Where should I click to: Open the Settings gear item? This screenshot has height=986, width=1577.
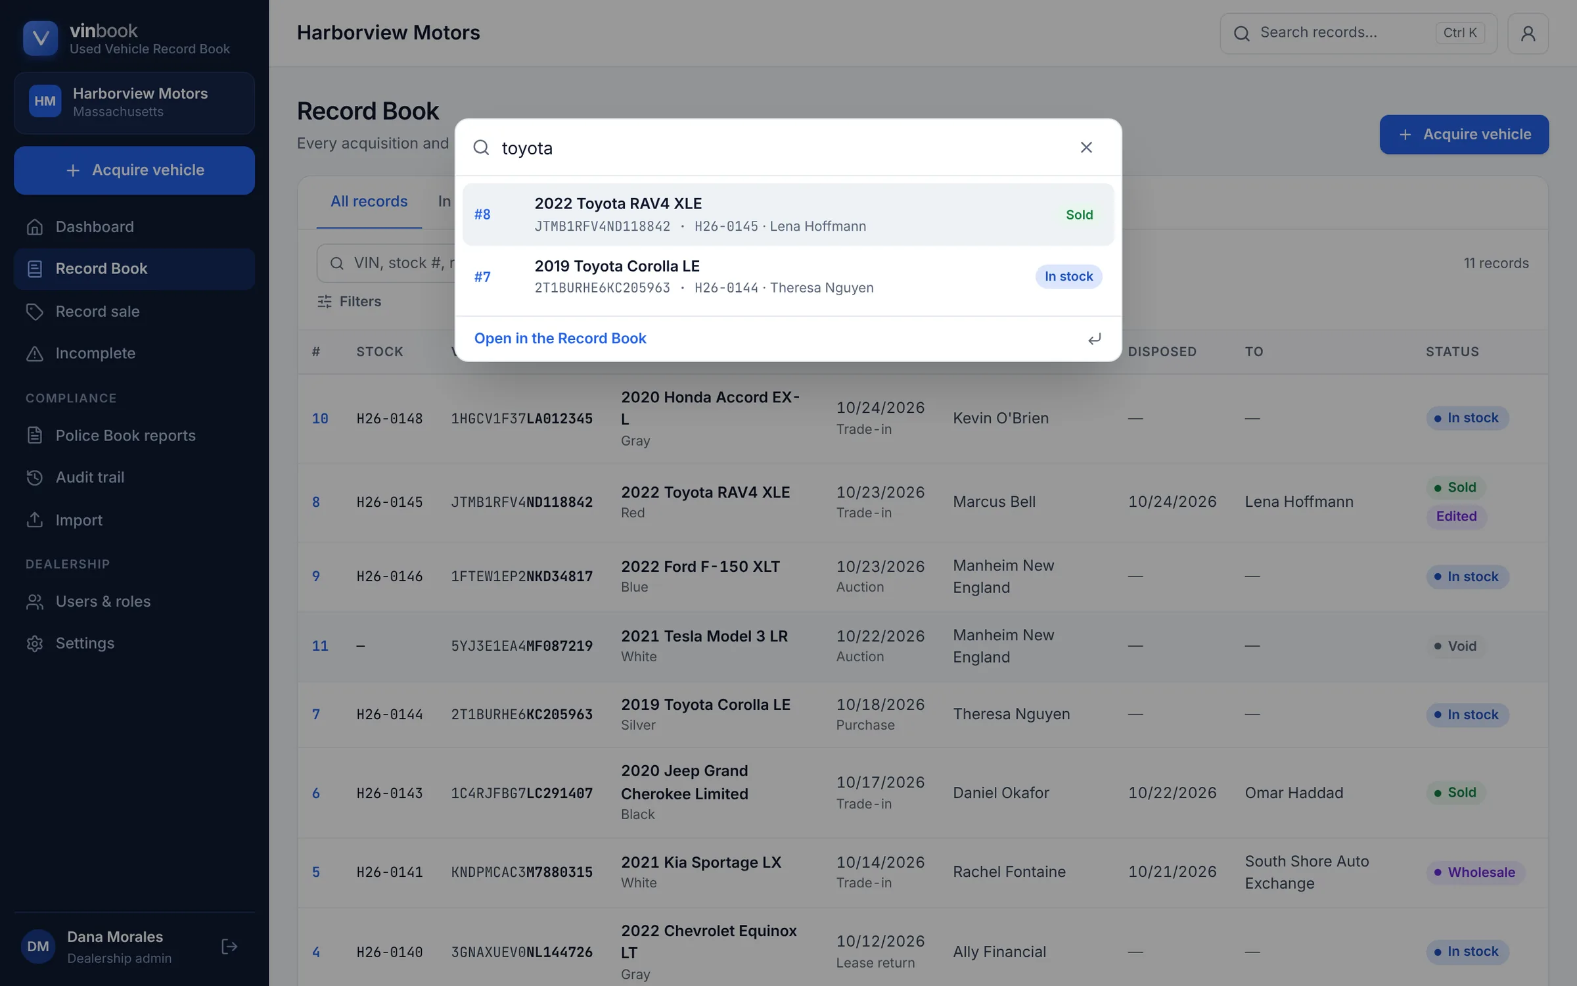pos(134,644)
